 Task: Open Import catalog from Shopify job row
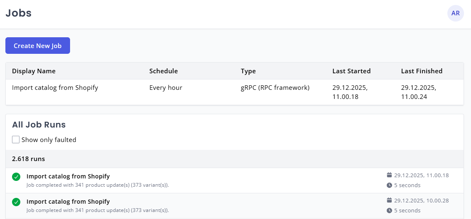[55, 88]
